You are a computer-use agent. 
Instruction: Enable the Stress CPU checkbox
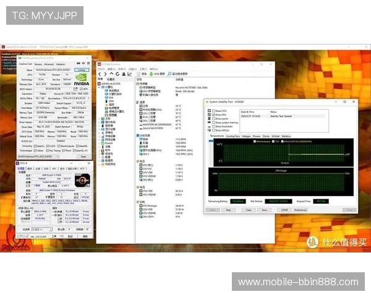[x=213, y=111]
